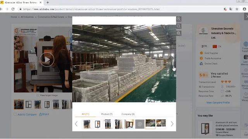This screenshot has width=248, height=139.
Task: Close the Aluminium Alloy Frame browser tab
Action: 40,3
